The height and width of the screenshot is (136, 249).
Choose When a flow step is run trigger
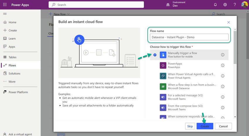click(189, 87)
